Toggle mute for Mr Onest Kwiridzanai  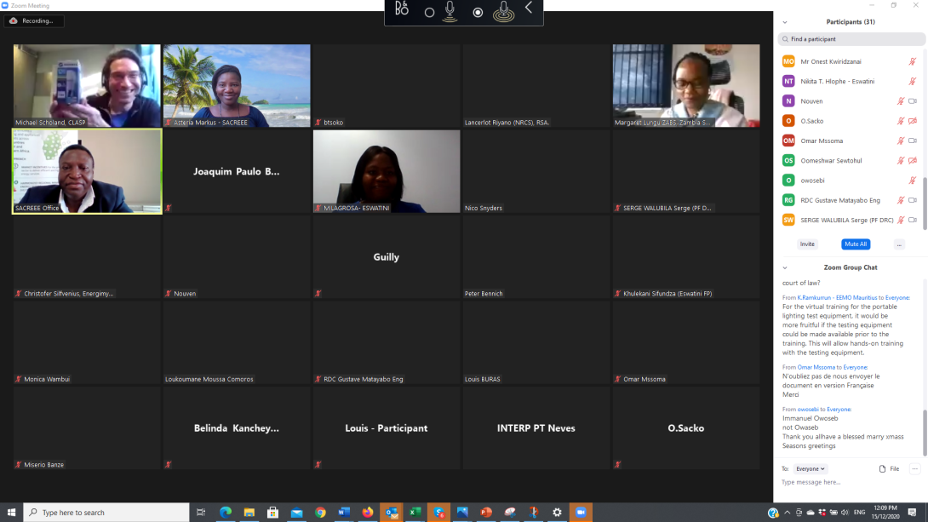tap(913, 61)
